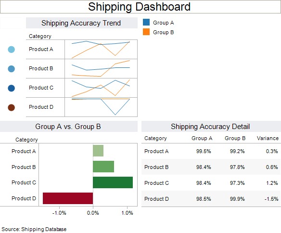Click the Product A sparkline chart

click(101, 49)
